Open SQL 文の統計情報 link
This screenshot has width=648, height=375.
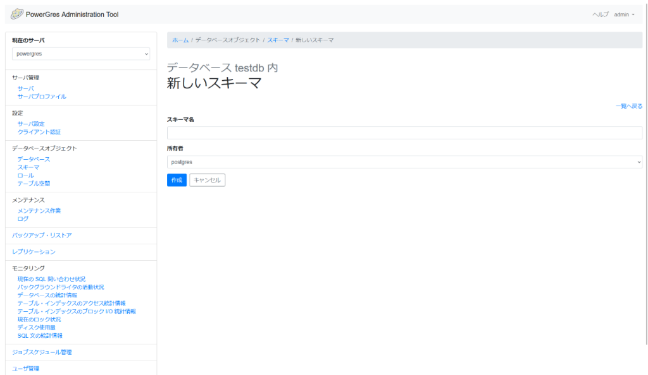[x=40, y=336]
